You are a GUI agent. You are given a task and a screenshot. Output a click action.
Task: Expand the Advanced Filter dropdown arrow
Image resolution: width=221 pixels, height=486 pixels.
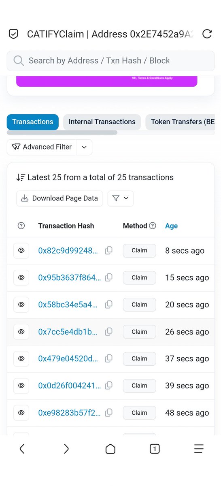tap(84, 147)
